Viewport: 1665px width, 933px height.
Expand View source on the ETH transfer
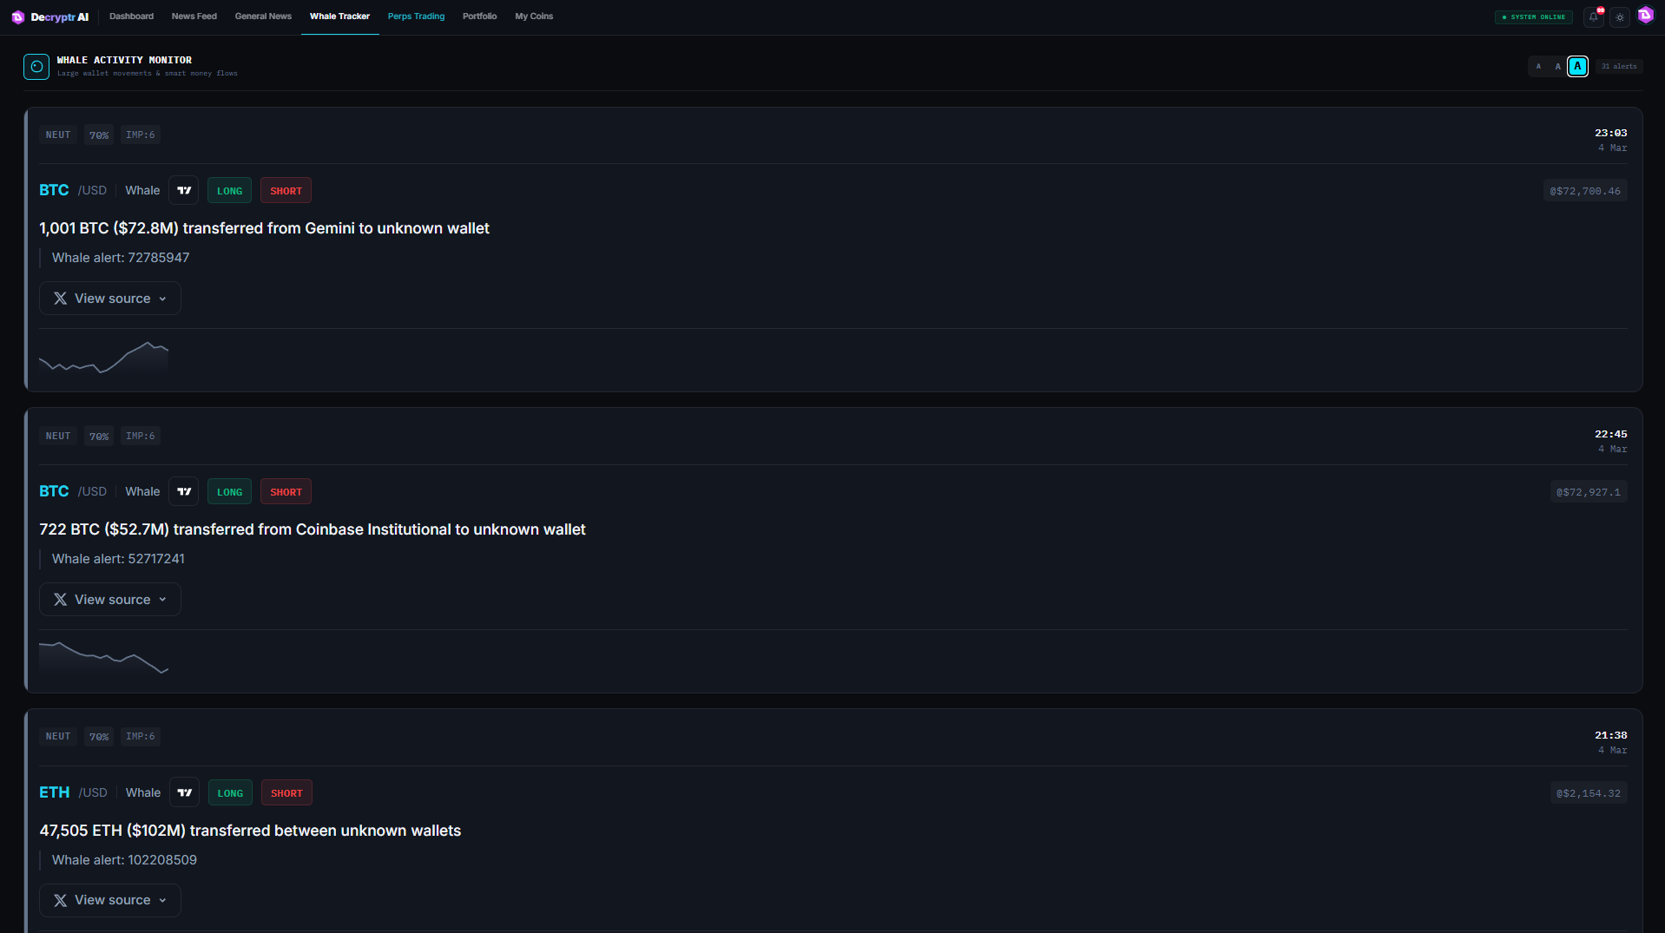(x=110, y=901)
